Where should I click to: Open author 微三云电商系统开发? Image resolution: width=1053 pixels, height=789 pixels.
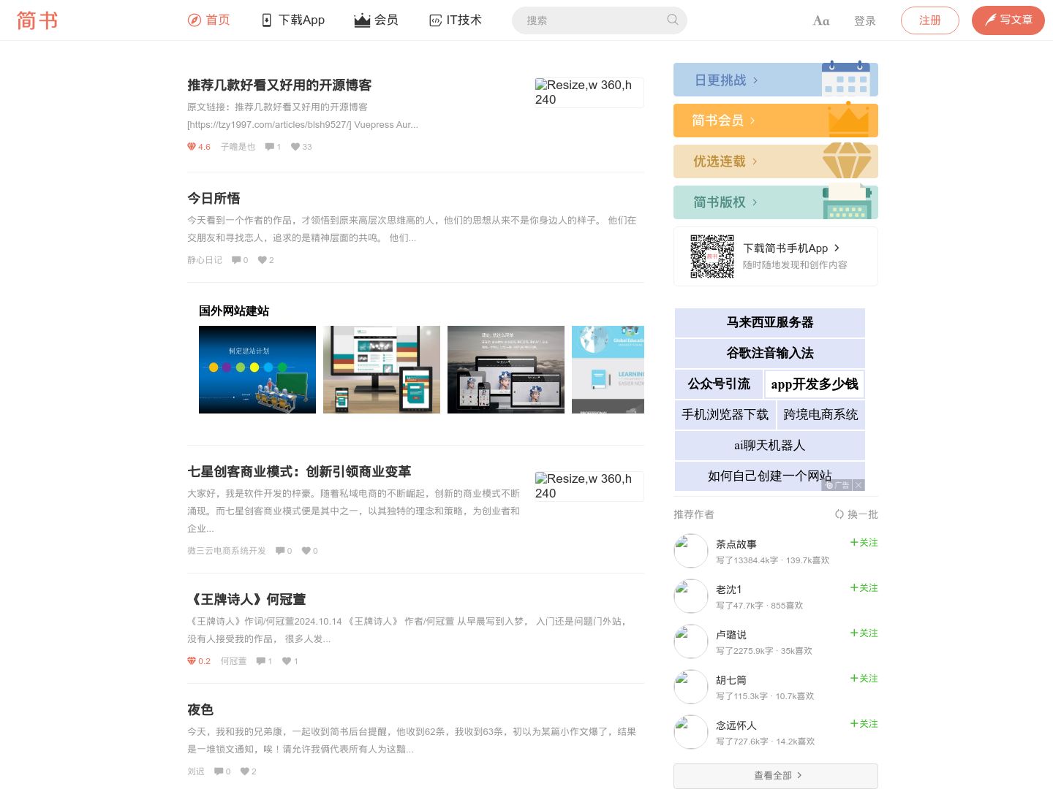(x=227, y=551)
